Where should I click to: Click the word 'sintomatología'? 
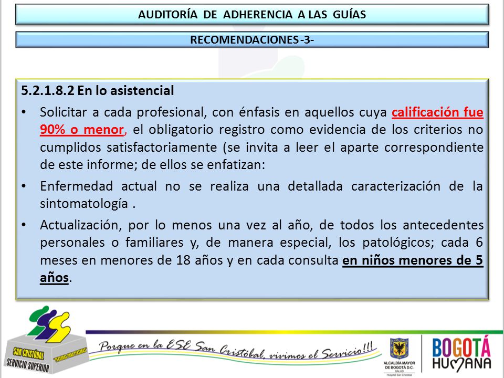click(x=84, y=204)
